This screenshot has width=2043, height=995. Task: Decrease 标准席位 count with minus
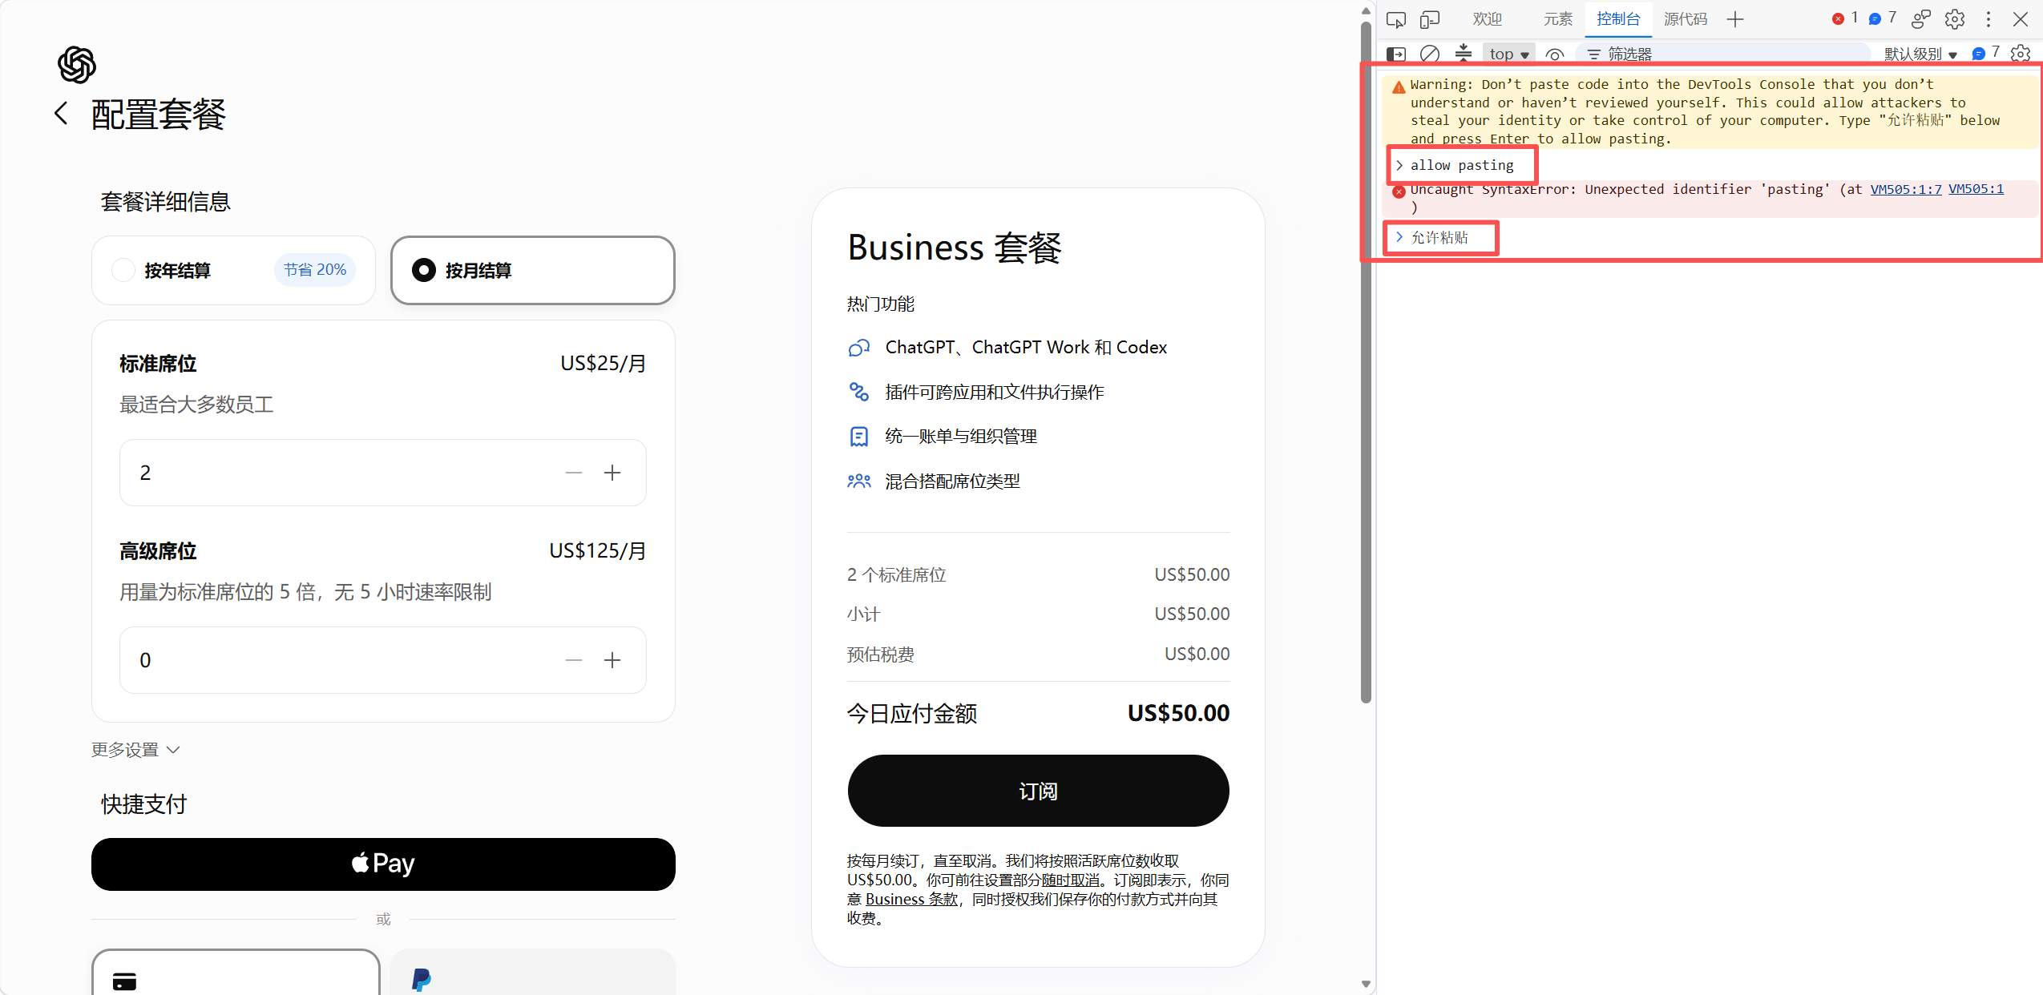pyautogui.click(x=574, y=473)
